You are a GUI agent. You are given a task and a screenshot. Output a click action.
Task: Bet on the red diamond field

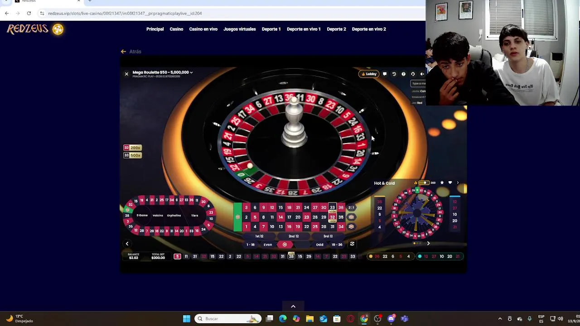tap(285, 244)
